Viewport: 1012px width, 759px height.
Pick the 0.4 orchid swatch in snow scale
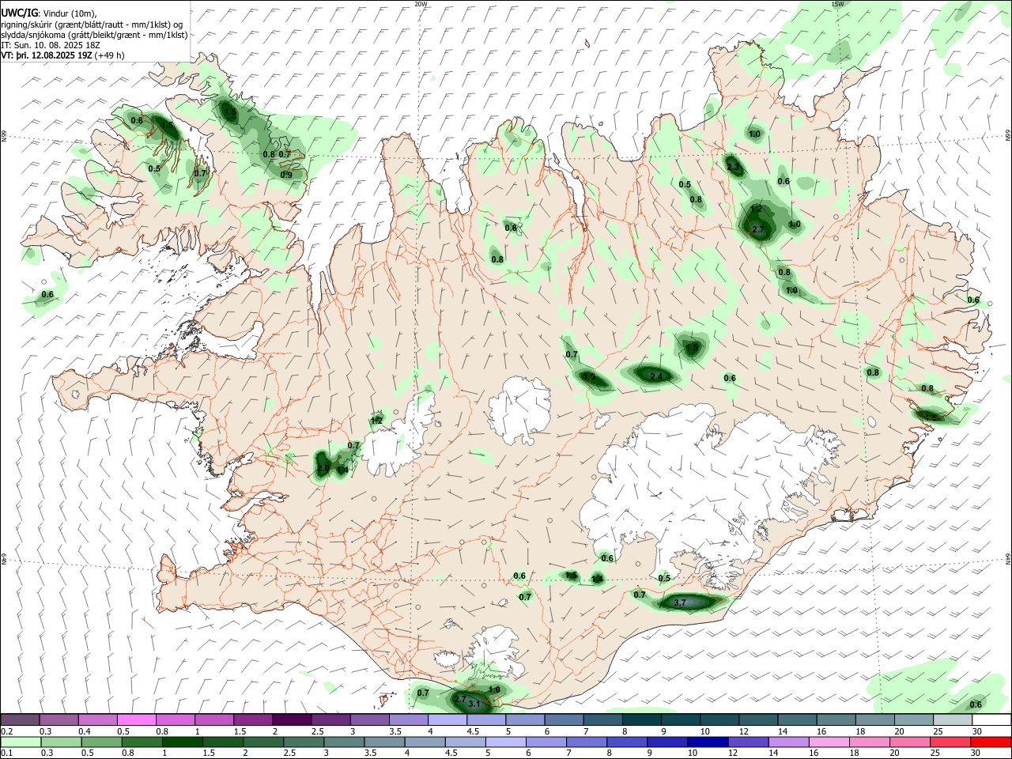tap(97, 720)
